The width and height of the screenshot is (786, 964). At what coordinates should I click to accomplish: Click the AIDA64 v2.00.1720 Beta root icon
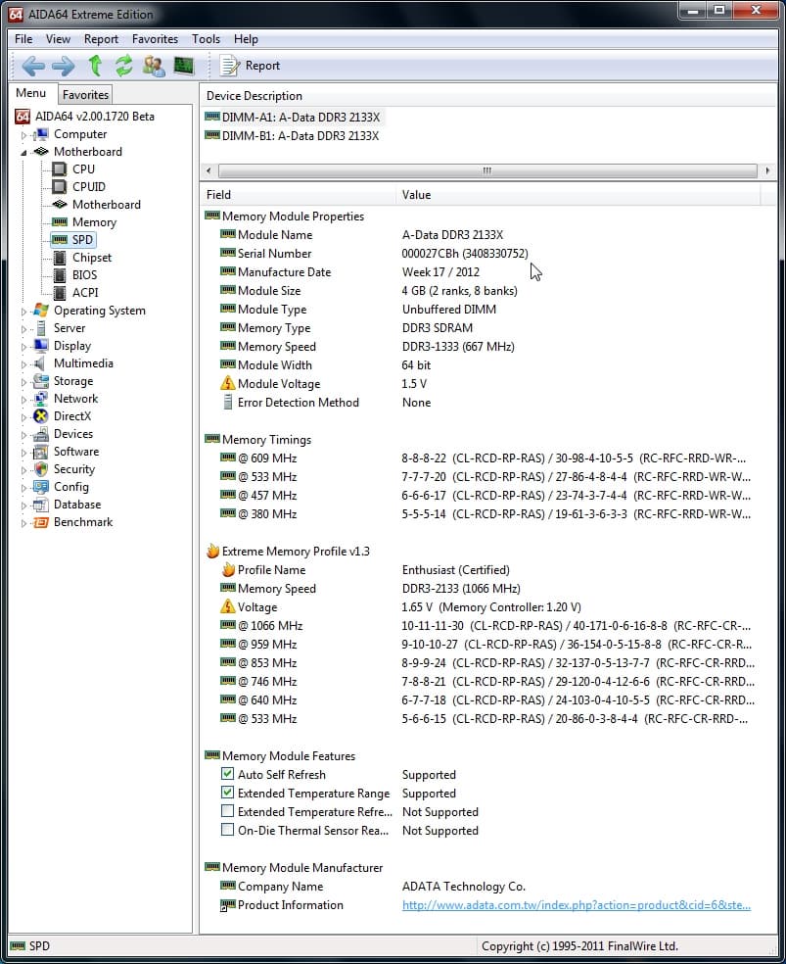coord(23,117)
